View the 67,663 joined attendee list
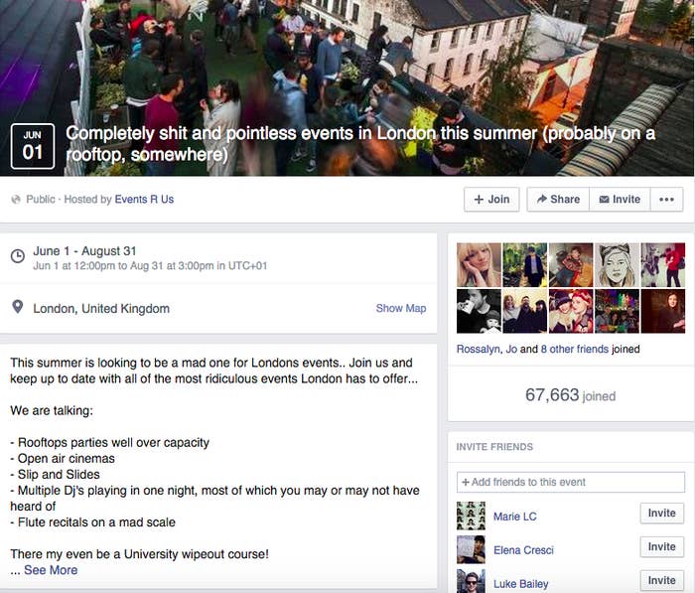The height and width of the screenshot is (593, 695). 570,394
